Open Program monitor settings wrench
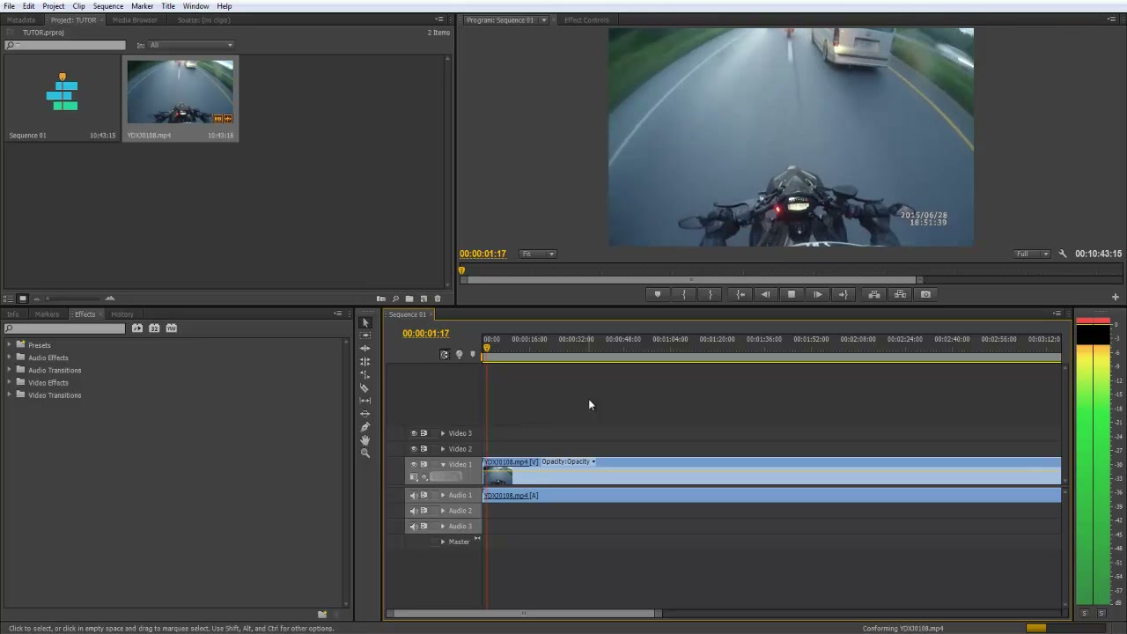 pyautogui.click(x=1063, y=254)
